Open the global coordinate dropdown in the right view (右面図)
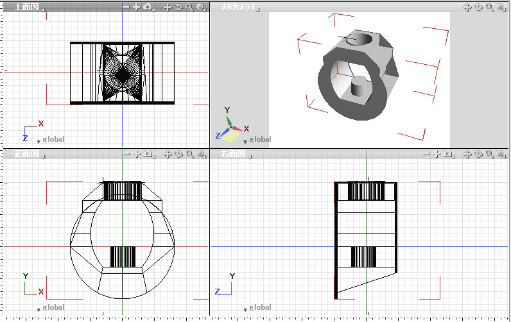Viewport: 511px width, 322px height. (x=257, y=307)
